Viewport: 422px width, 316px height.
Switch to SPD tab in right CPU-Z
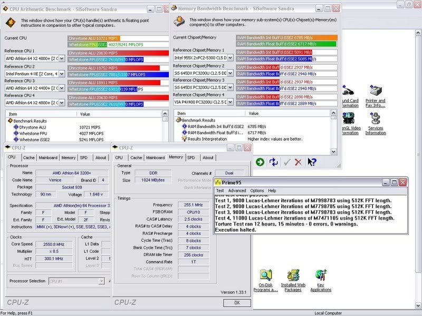[191, 157]
